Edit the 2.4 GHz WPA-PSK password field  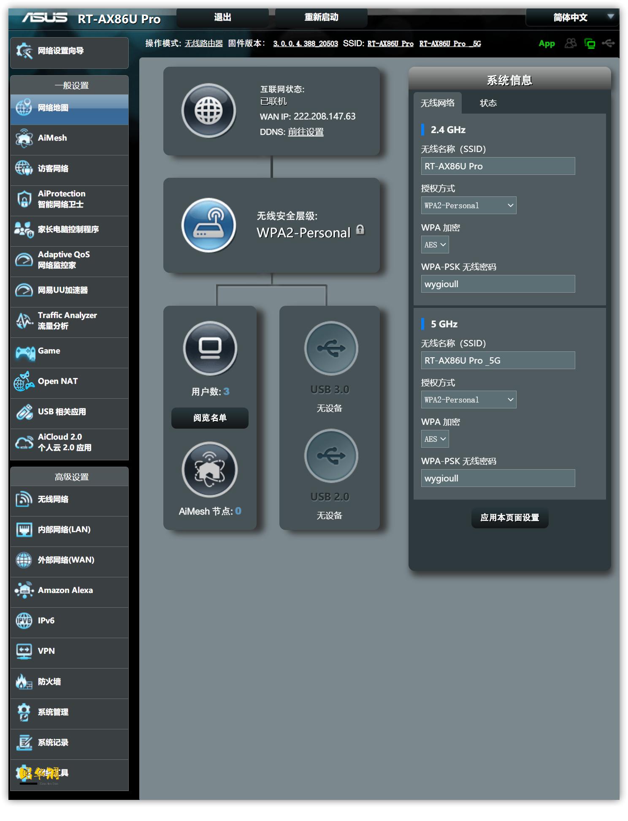[498, 284]
